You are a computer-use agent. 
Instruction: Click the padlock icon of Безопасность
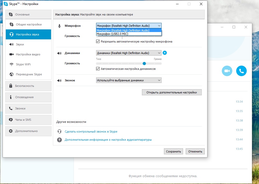11,86
